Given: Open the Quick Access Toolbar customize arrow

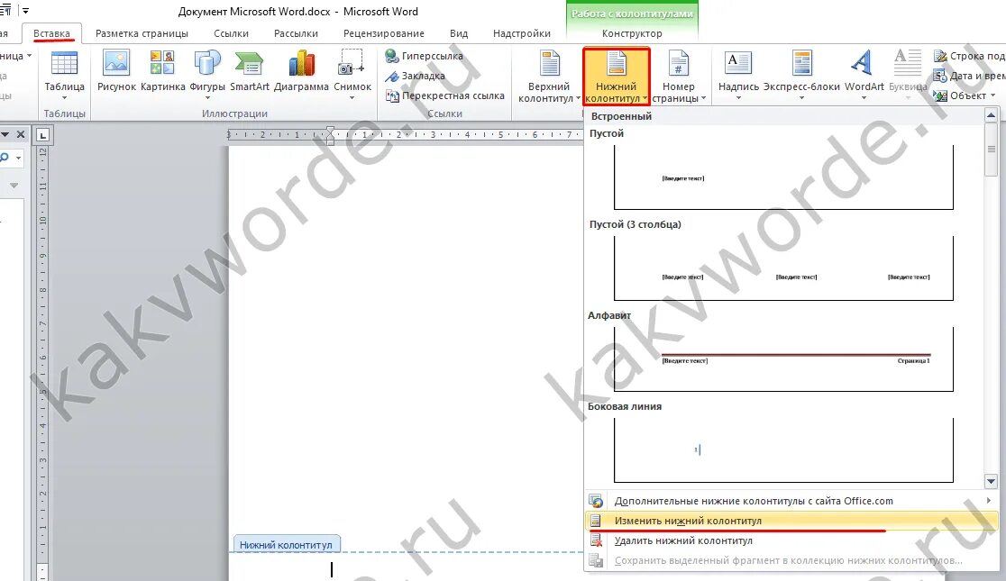Looking at the screenshot, I should 25,11.
